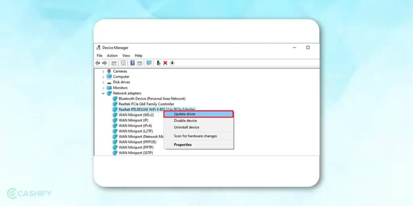The height and width of the screenshot is (206, 413).
Task: Click the WAN Miniport (IKEv2) adapter icon
Action: pos(115,115)
